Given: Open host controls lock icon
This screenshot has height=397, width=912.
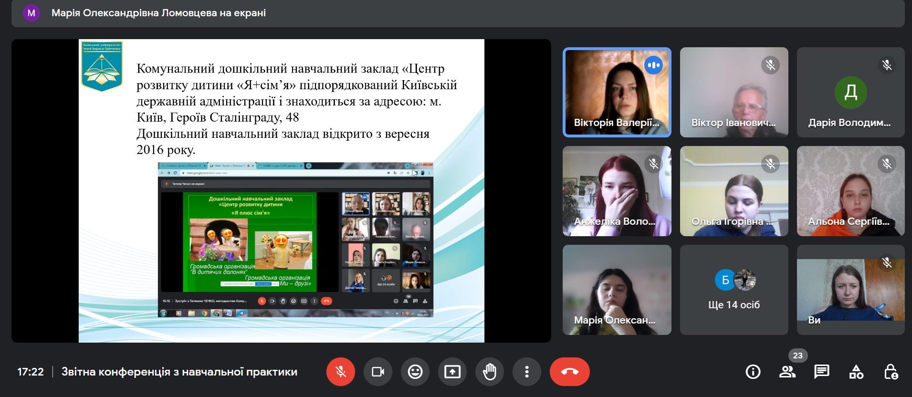Looking at the screenshot, I should [x=891, y=372].
